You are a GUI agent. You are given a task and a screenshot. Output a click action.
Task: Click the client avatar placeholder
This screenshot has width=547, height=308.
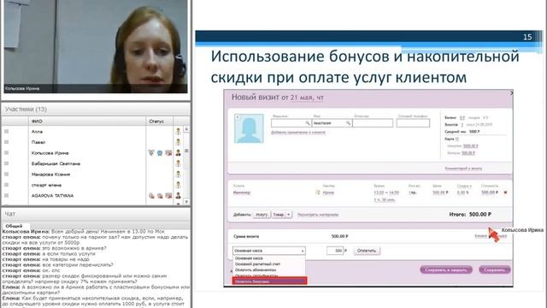[249, 128]
